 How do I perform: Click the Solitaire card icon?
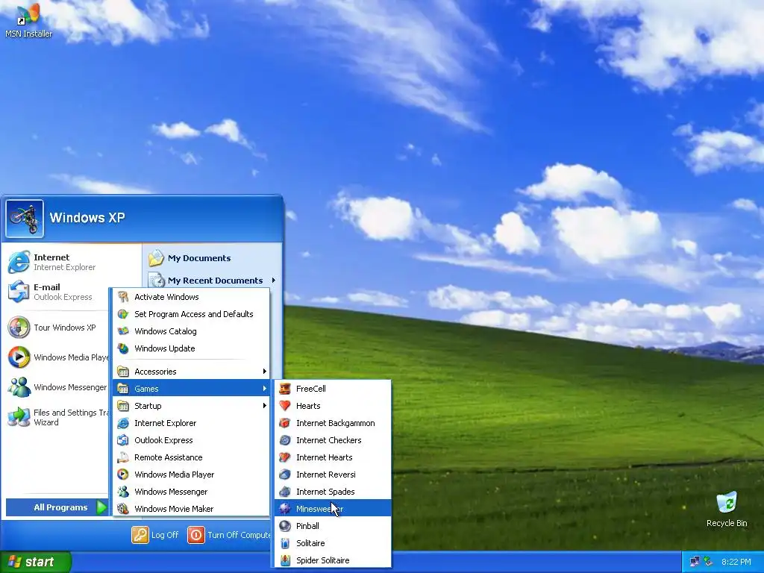(285, 543)
